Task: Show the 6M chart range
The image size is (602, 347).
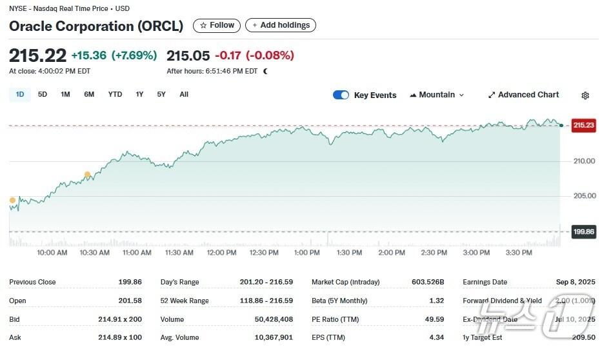Action: tap(89, 94)
